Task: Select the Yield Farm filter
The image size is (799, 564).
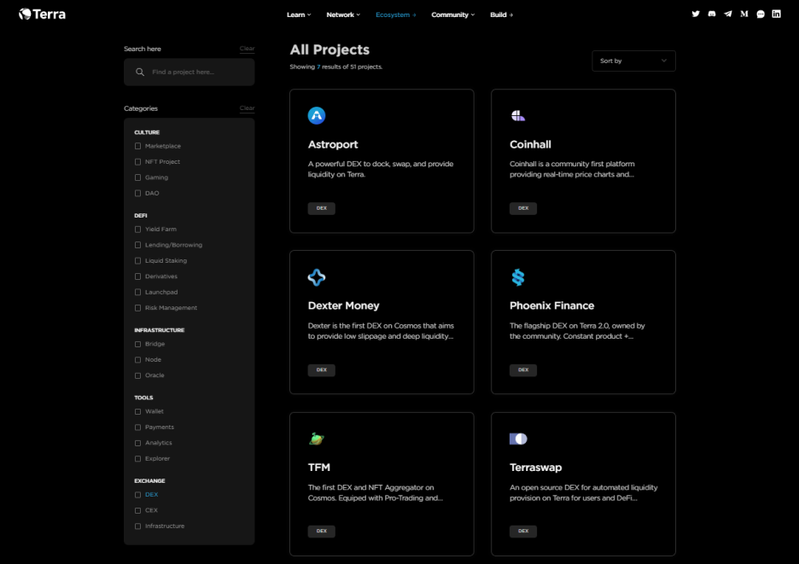Action: (137, 230)
